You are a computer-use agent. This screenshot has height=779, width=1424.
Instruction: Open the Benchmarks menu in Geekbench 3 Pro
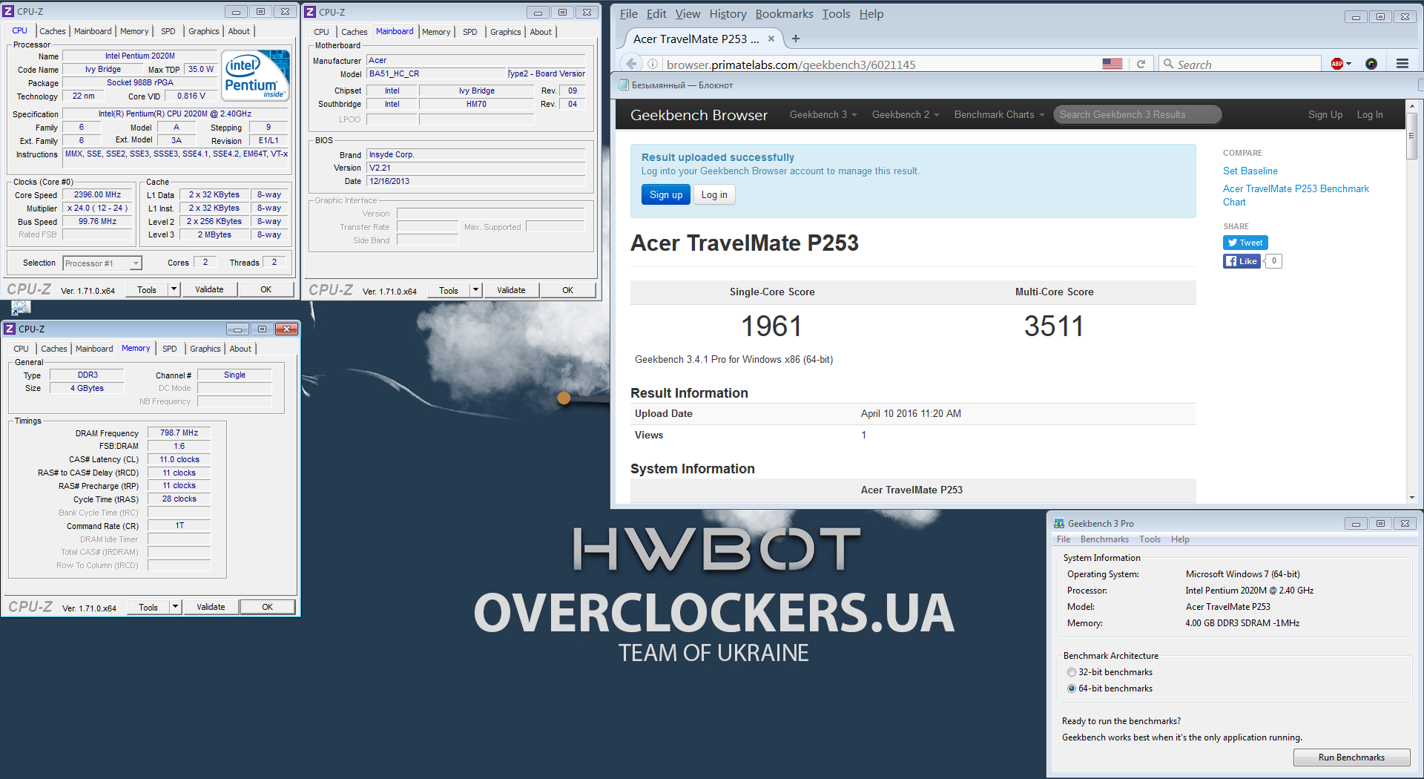pyautogui.click(x=1104, y=539)
